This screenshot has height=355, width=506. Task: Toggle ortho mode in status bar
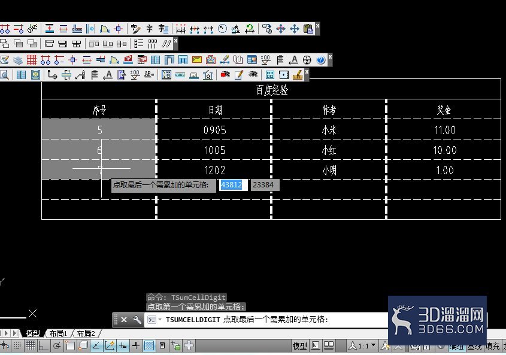point(44,345)
